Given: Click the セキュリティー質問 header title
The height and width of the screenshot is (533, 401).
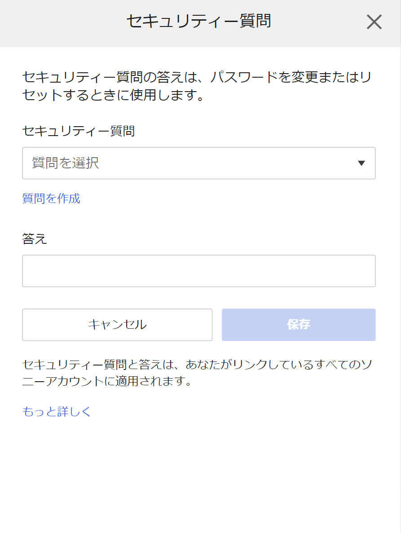Looking at the screenshot, I should (198, 22).
